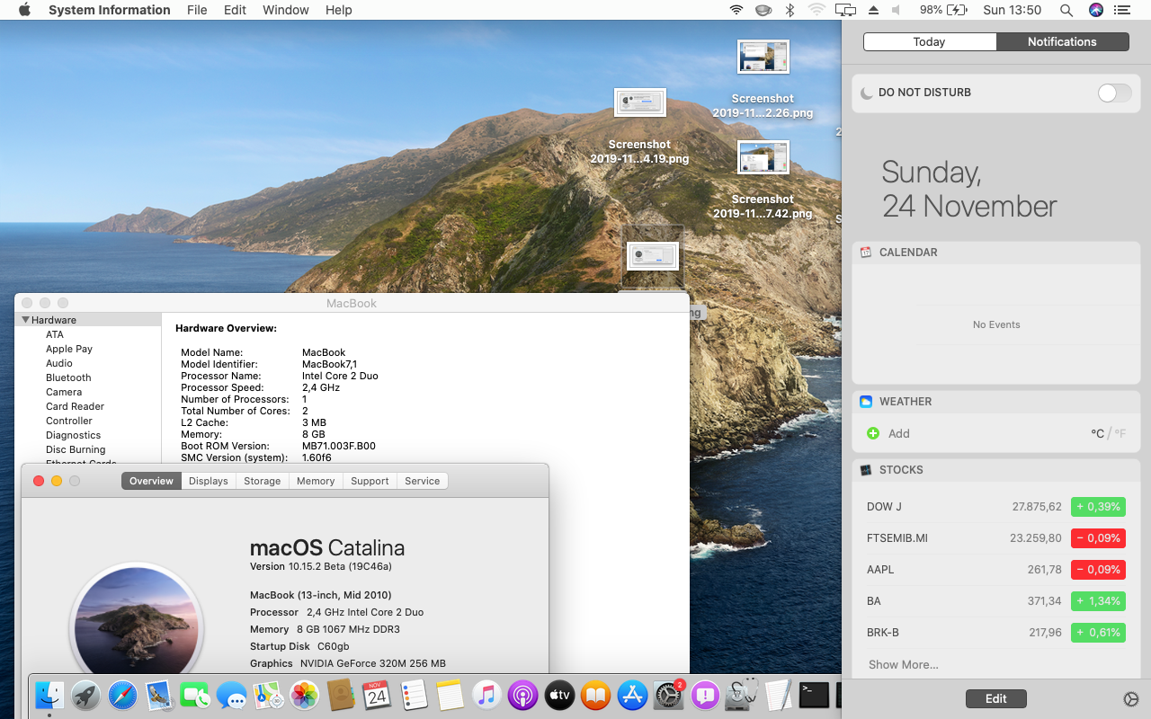Select the Storage tab in About This Mac
Viewport: 1151px width, 719px height.
tap(263, 481)
